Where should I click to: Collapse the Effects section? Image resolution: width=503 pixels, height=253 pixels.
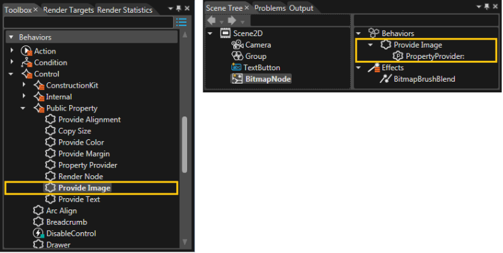359,68
